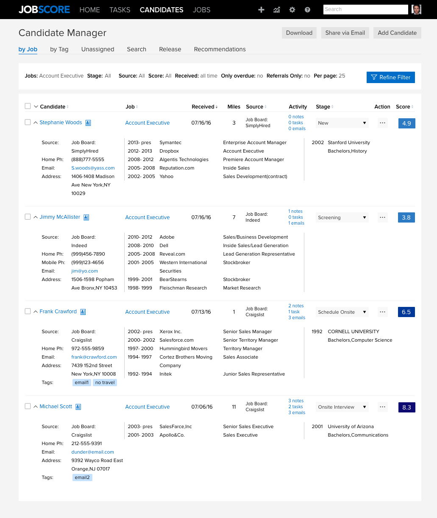
Task: Click the top Search input field
Action: coord(366,9)
